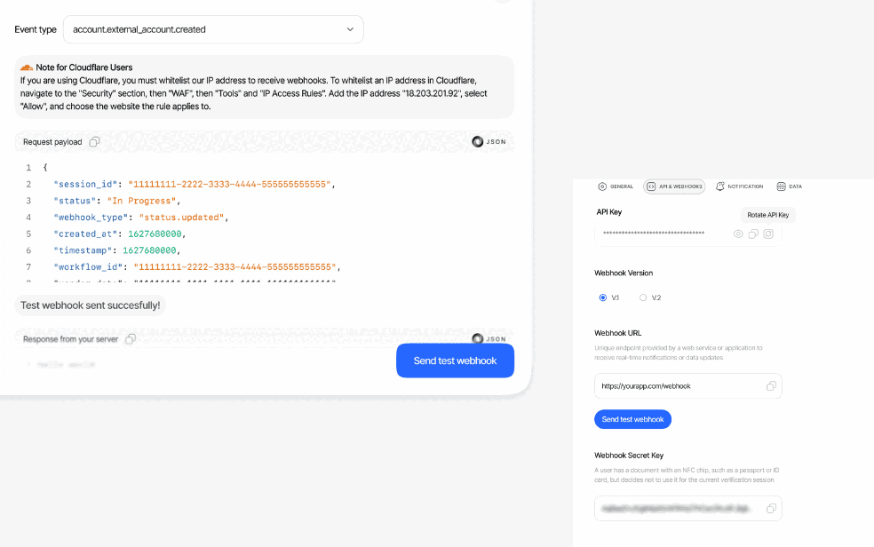874x547 pixels.
Task: Copy the API key to clipboard
Action: (x=753, y=234)
